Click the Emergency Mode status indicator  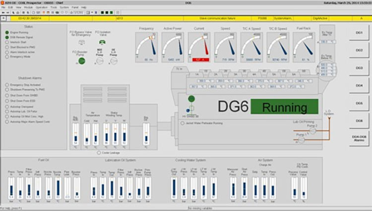pyautogui.click(x=7, y=57)
